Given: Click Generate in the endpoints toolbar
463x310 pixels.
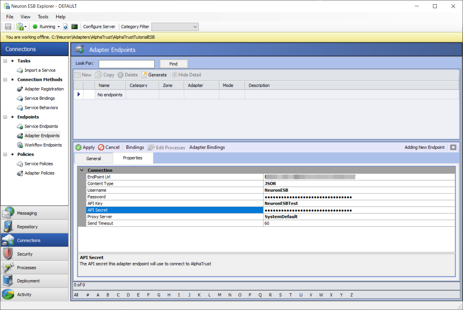Looking at the screenshot, I should coord(154,75).
